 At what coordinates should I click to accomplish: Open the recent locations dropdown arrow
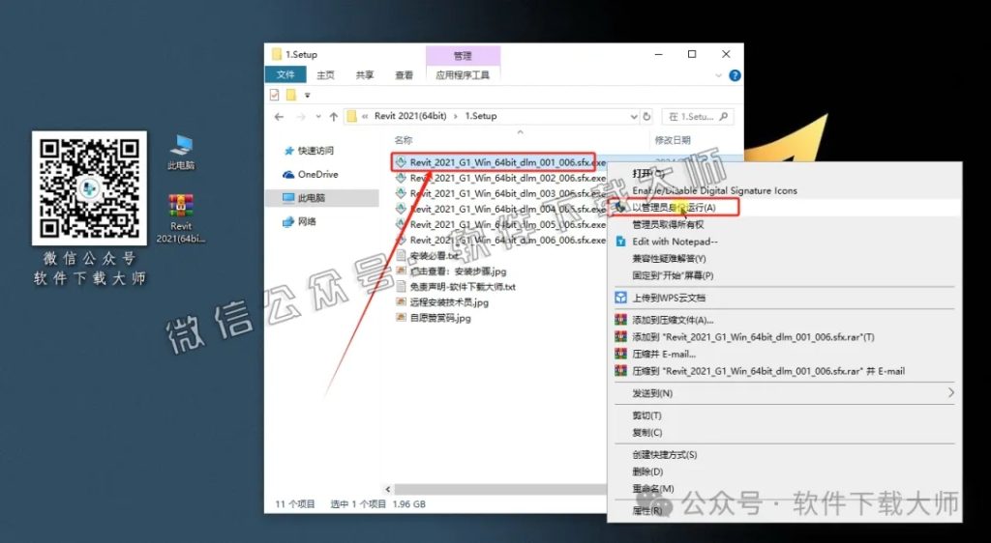point(317,117)
